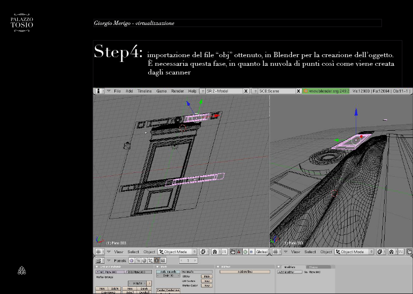Click the OB:Plane.003 object name field
413x294 pixels.
140,272
